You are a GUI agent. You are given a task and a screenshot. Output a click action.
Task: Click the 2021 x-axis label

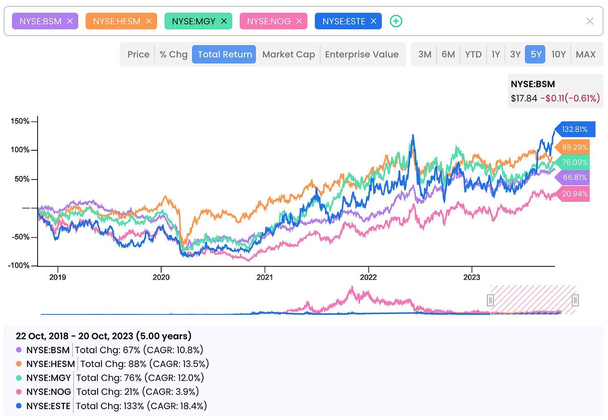265,277
